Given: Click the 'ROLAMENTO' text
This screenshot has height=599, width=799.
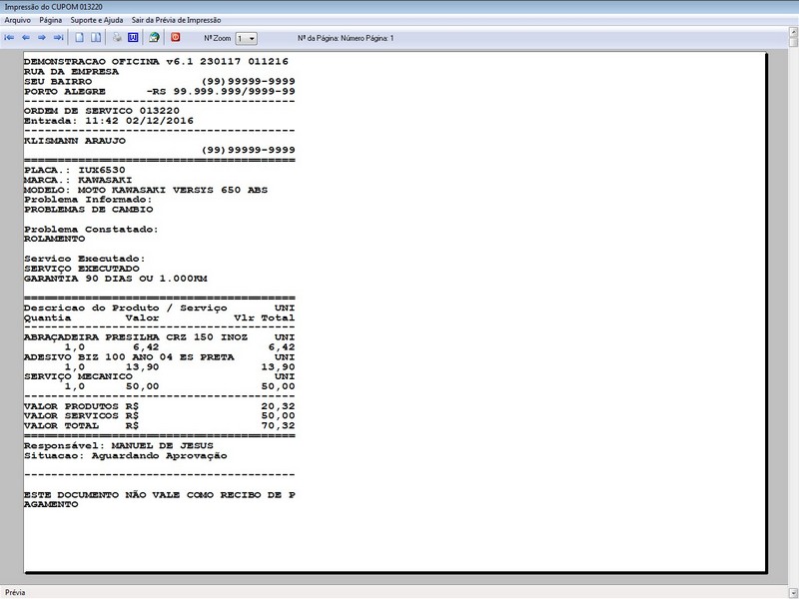Looking at the screenshot, I should tap(55, 239).
